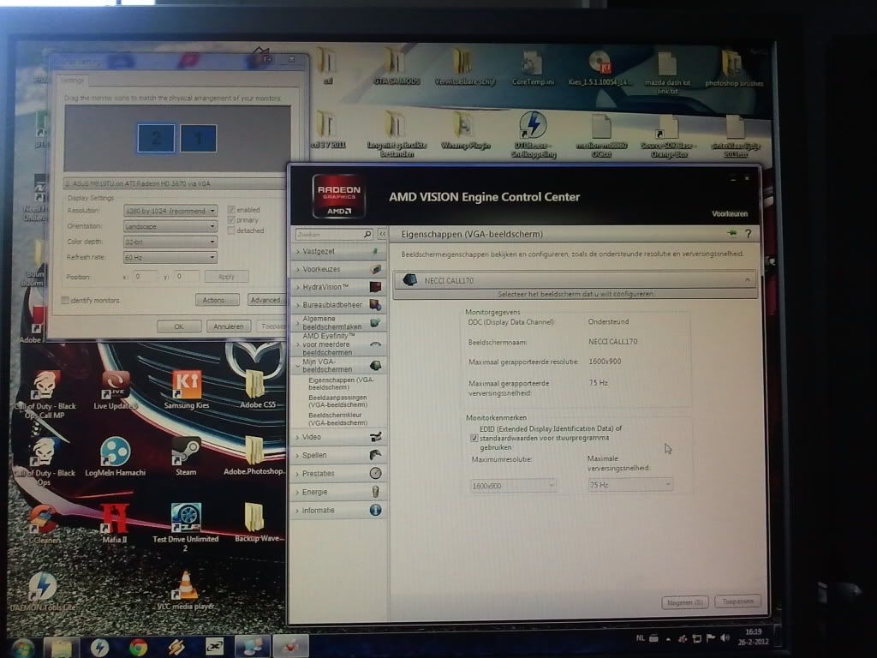Open the Prestaties sidebar section
Image resolution: width=877 pixels, height=658 pixels.
click(339, 473)
